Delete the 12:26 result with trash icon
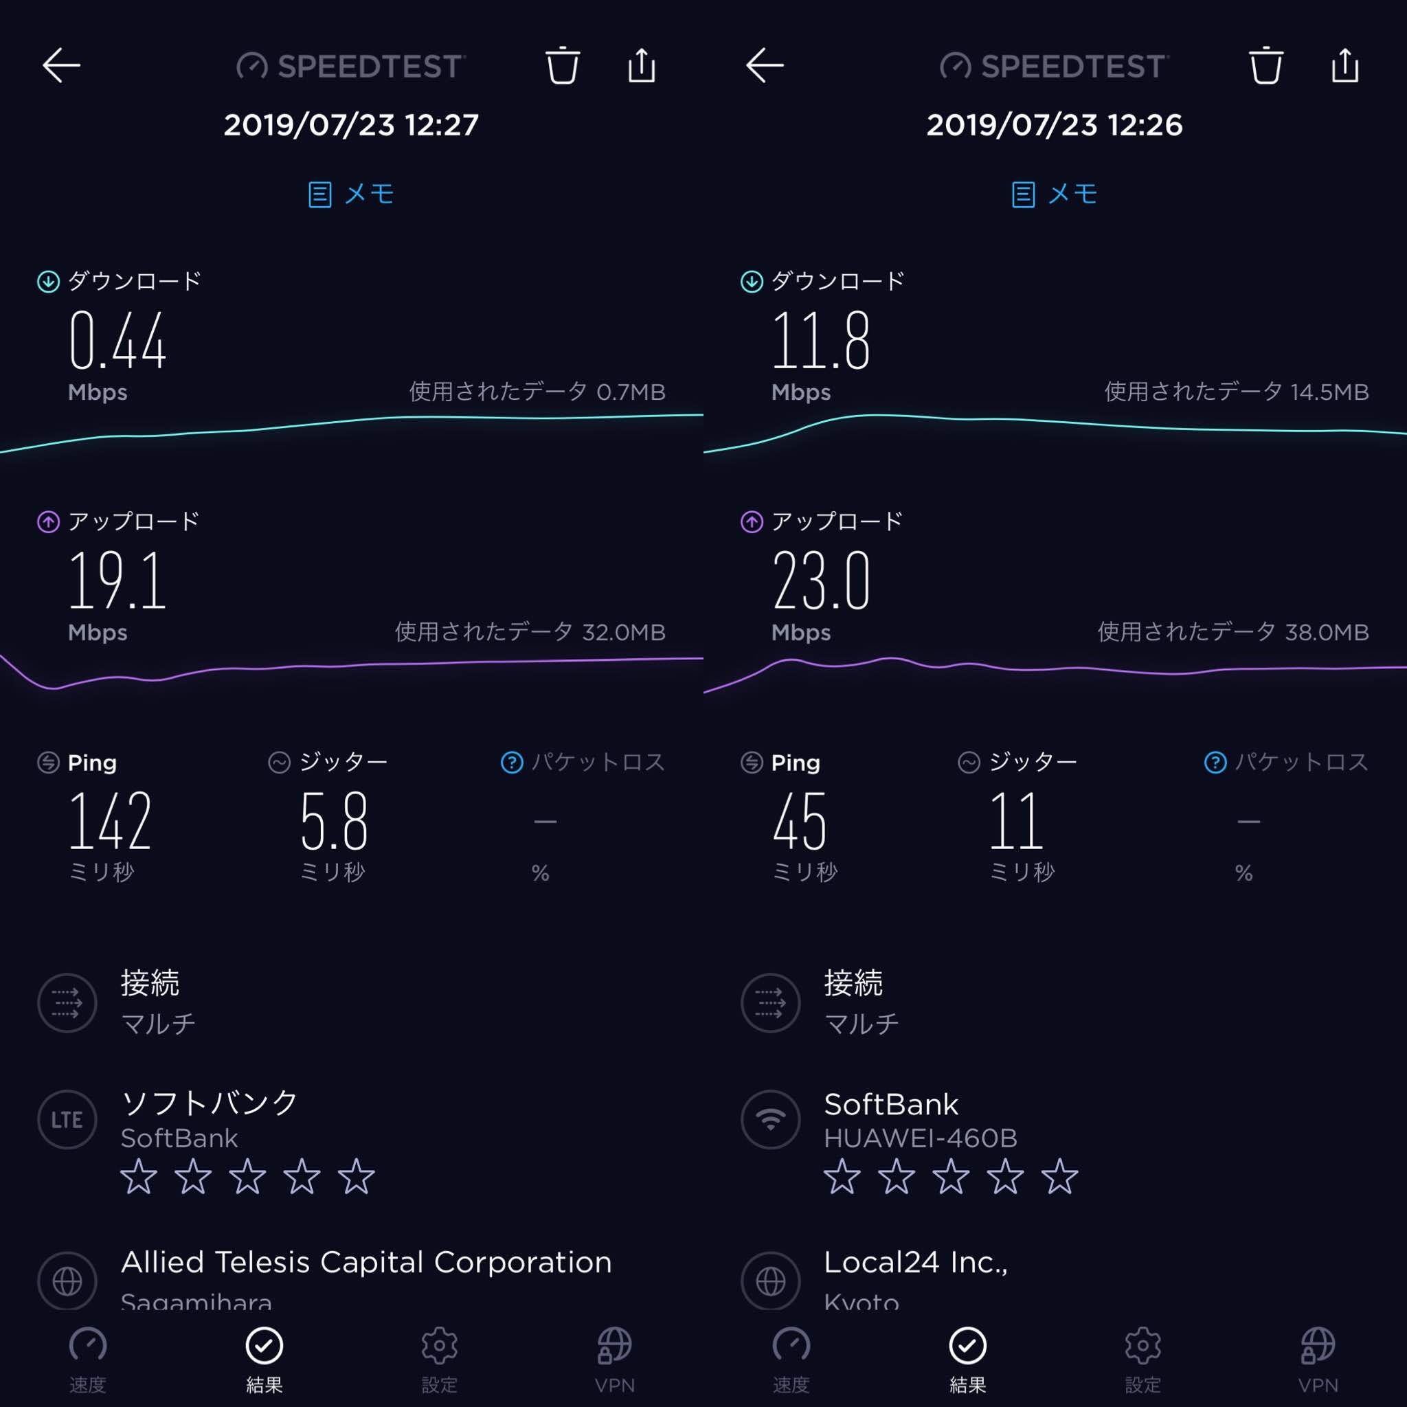The width and height of the screenshot is (1407, 1407). [1265, 65]
